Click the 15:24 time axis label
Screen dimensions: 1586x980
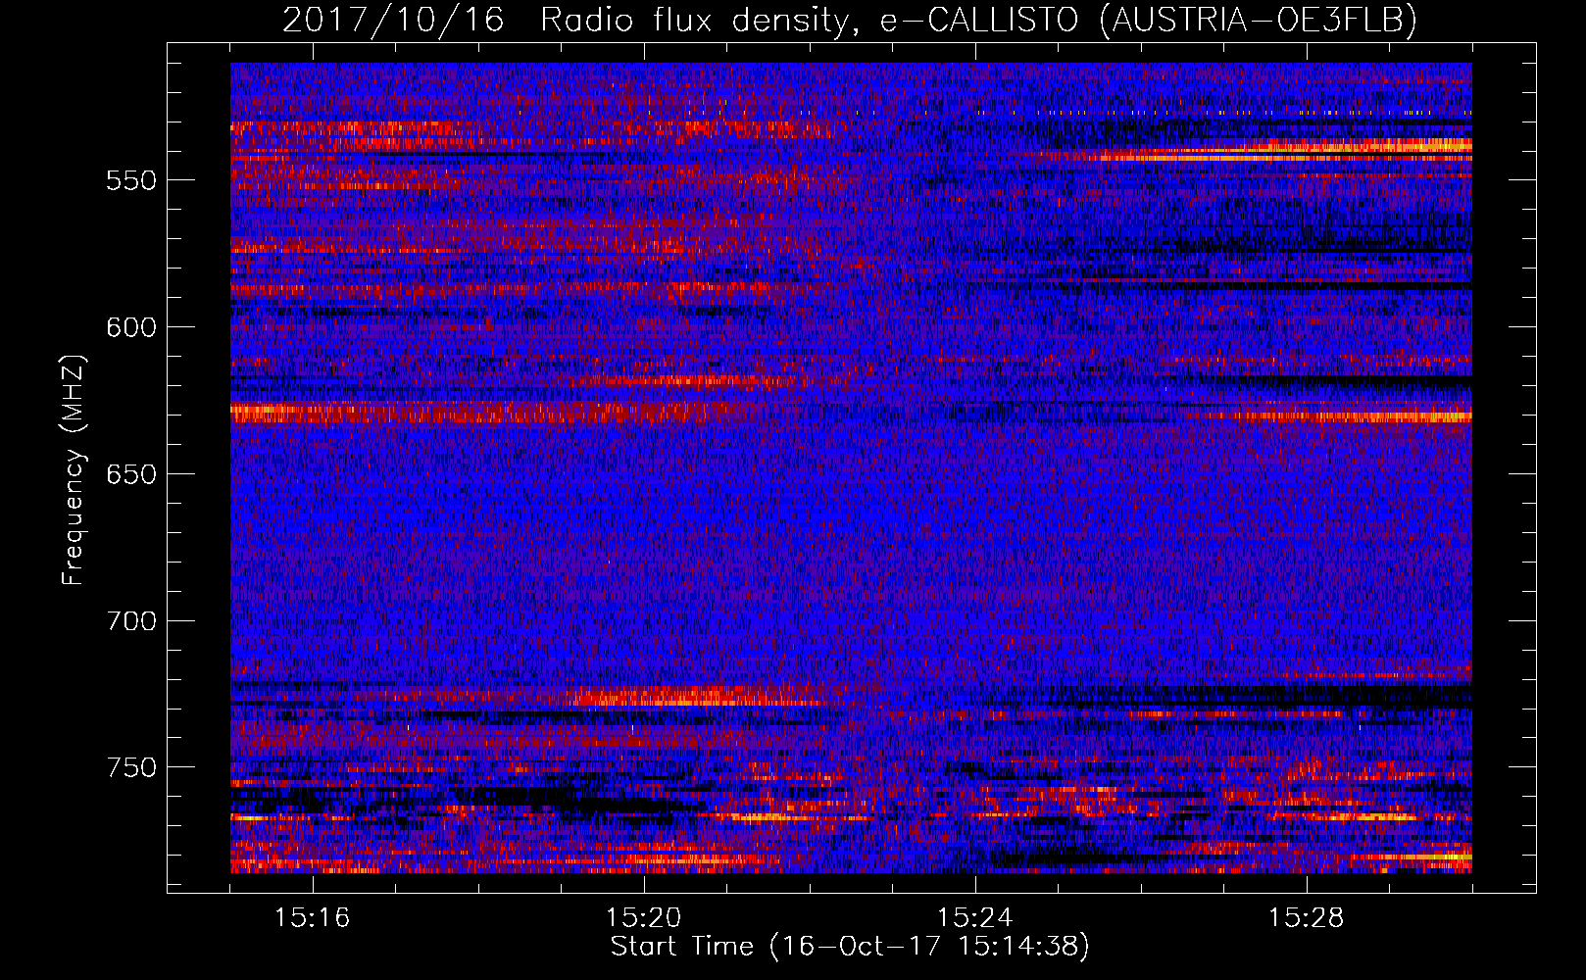tap(975, 918)
